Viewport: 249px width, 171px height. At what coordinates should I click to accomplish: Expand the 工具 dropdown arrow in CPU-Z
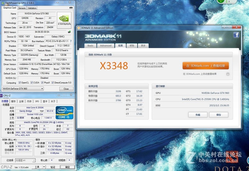coord(44,167)
